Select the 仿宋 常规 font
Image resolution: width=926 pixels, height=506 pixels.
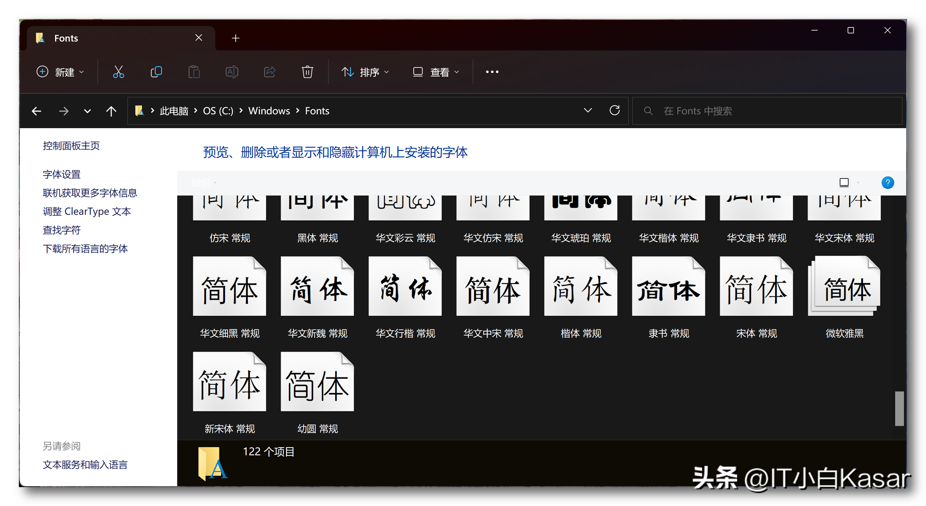[230, 220]
